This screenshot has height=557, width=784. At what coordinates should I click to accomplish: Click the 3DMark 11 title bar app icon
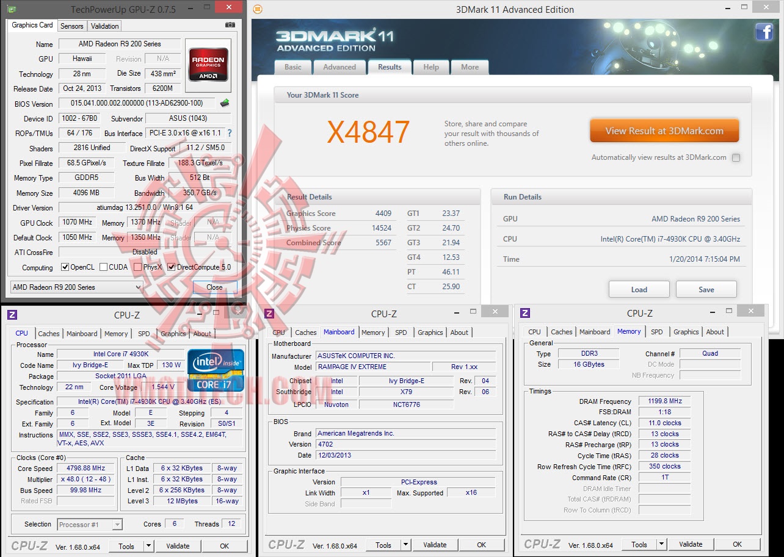[x=258, y=9]
